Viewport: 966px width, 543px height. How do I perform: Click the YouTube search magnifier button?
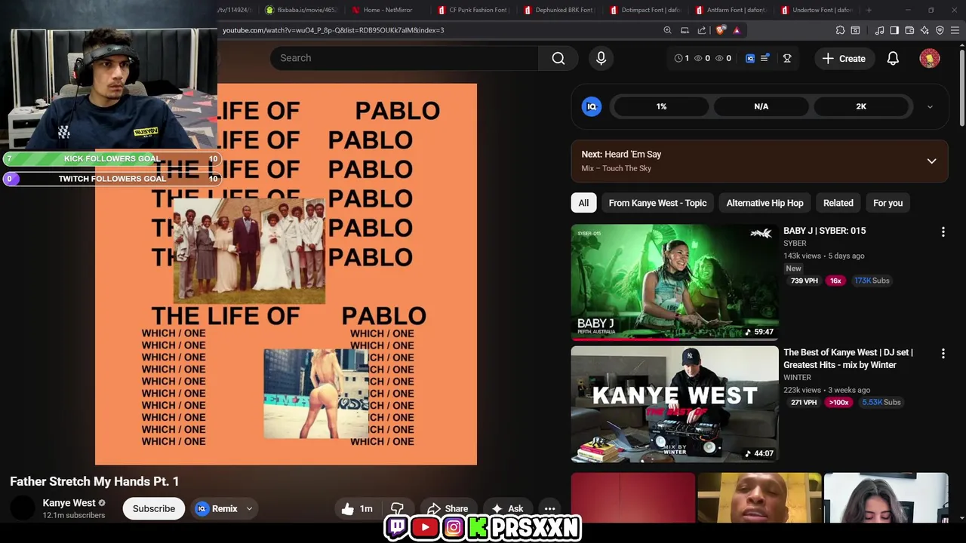(558, 58)
